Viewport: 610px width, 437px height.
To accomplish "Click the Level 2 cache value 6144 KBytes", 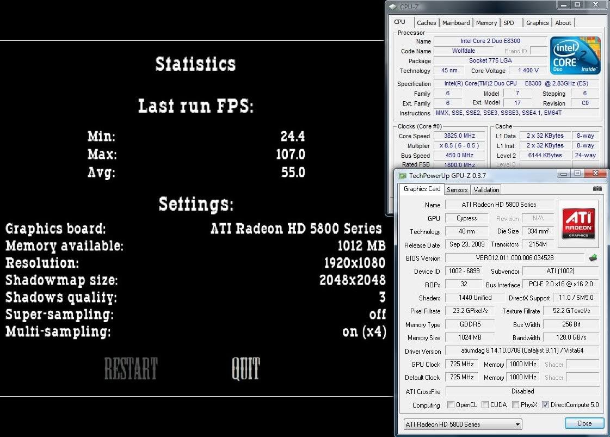I will (x=545, y=155).
